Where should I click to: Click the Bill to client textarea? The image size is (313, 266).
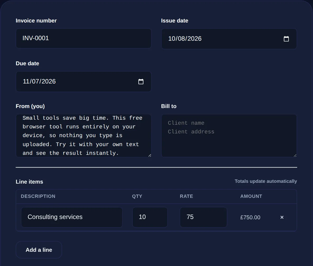coord(229,136)
